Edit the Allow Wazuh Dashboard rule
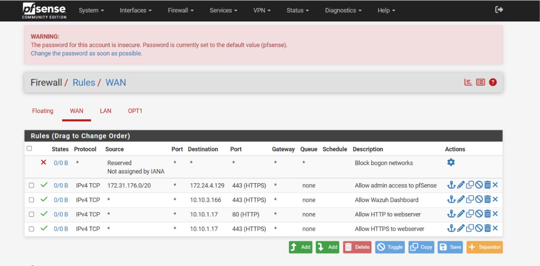540x266 pixels. (461, 199)
